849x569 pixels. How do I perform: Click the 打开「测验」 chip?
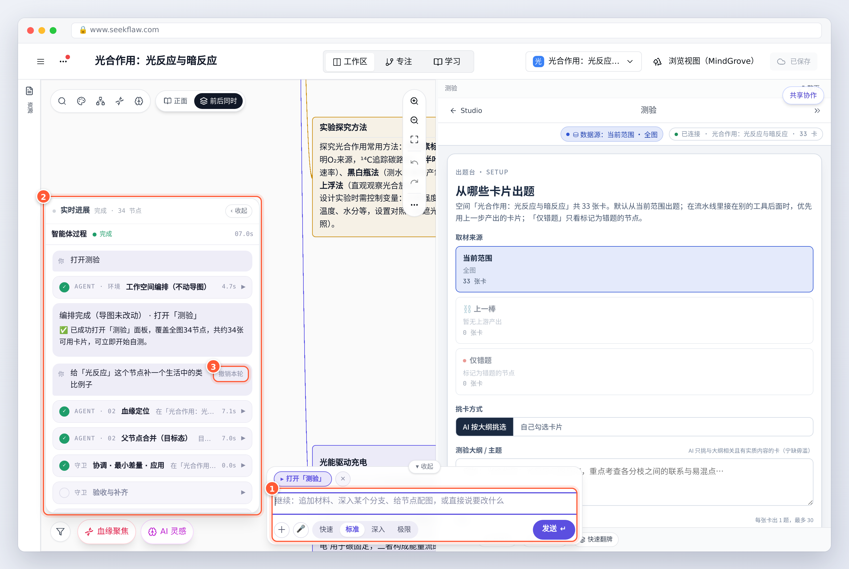[302, 479]
